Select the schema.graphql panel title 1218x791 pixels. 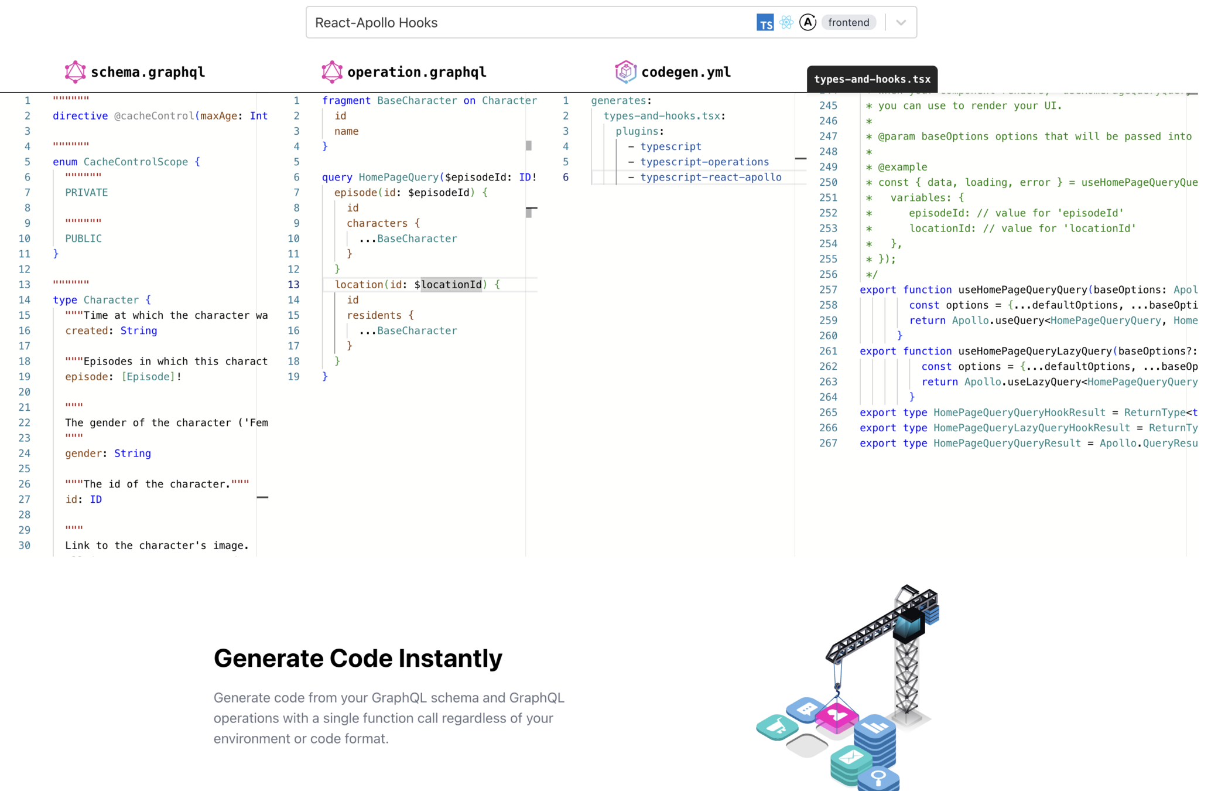click(148, 72)
